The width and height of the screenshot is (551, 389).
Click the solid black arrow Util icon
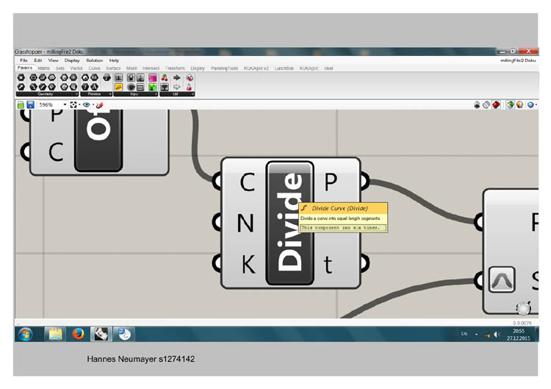177,77
